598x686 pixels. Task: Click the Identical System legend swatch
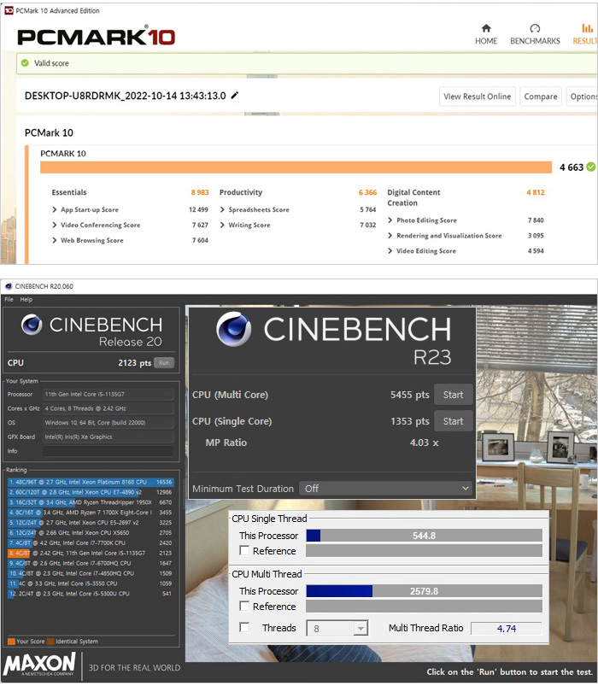tap(50, 642)
